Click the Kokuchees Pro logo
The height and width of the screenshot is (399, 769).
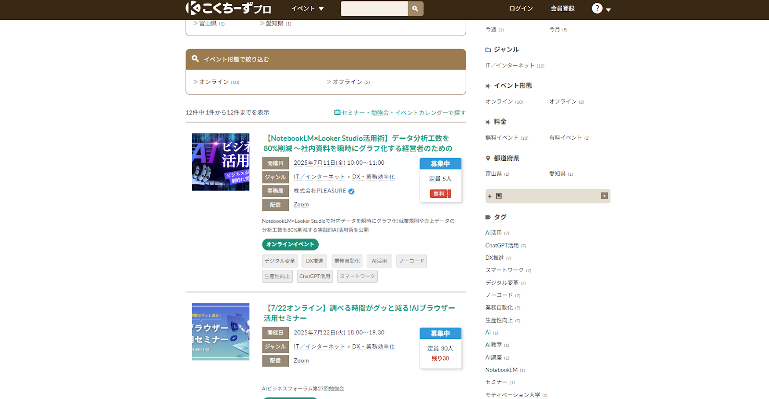[x=228, y=8]
